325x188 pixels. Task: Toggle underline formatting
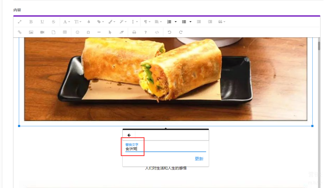tap(42, 22)
